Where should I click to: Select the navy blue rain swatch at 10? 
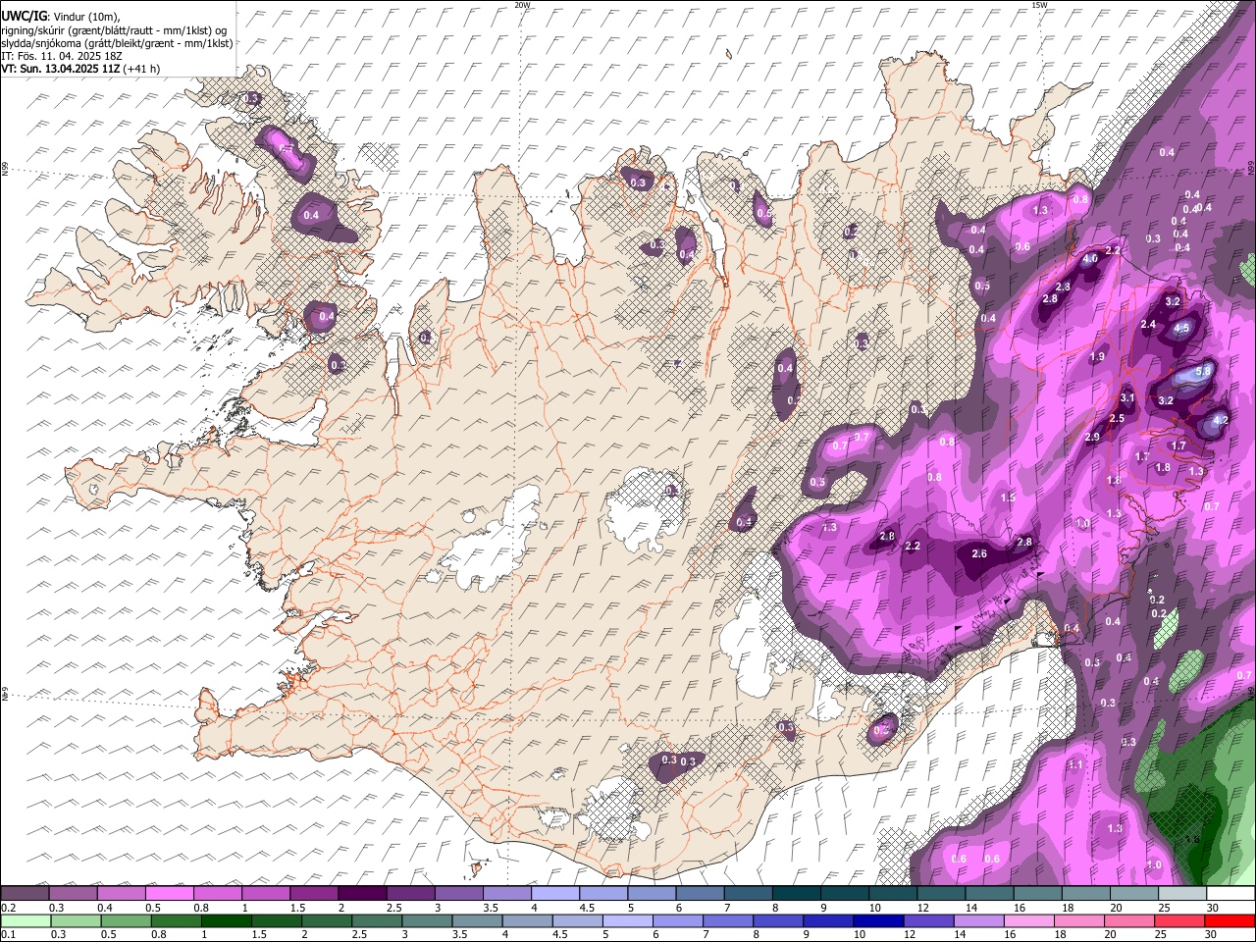(878, 921)
